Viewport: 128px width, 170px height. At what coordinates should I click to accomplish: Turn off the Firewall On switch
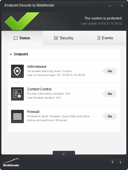(x=109, y=116)
